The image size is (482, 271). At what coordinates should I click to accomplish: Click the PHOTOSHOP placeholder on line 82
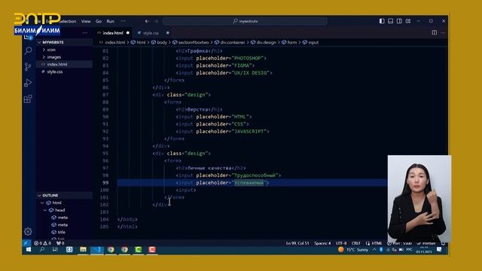coord(249,58)
